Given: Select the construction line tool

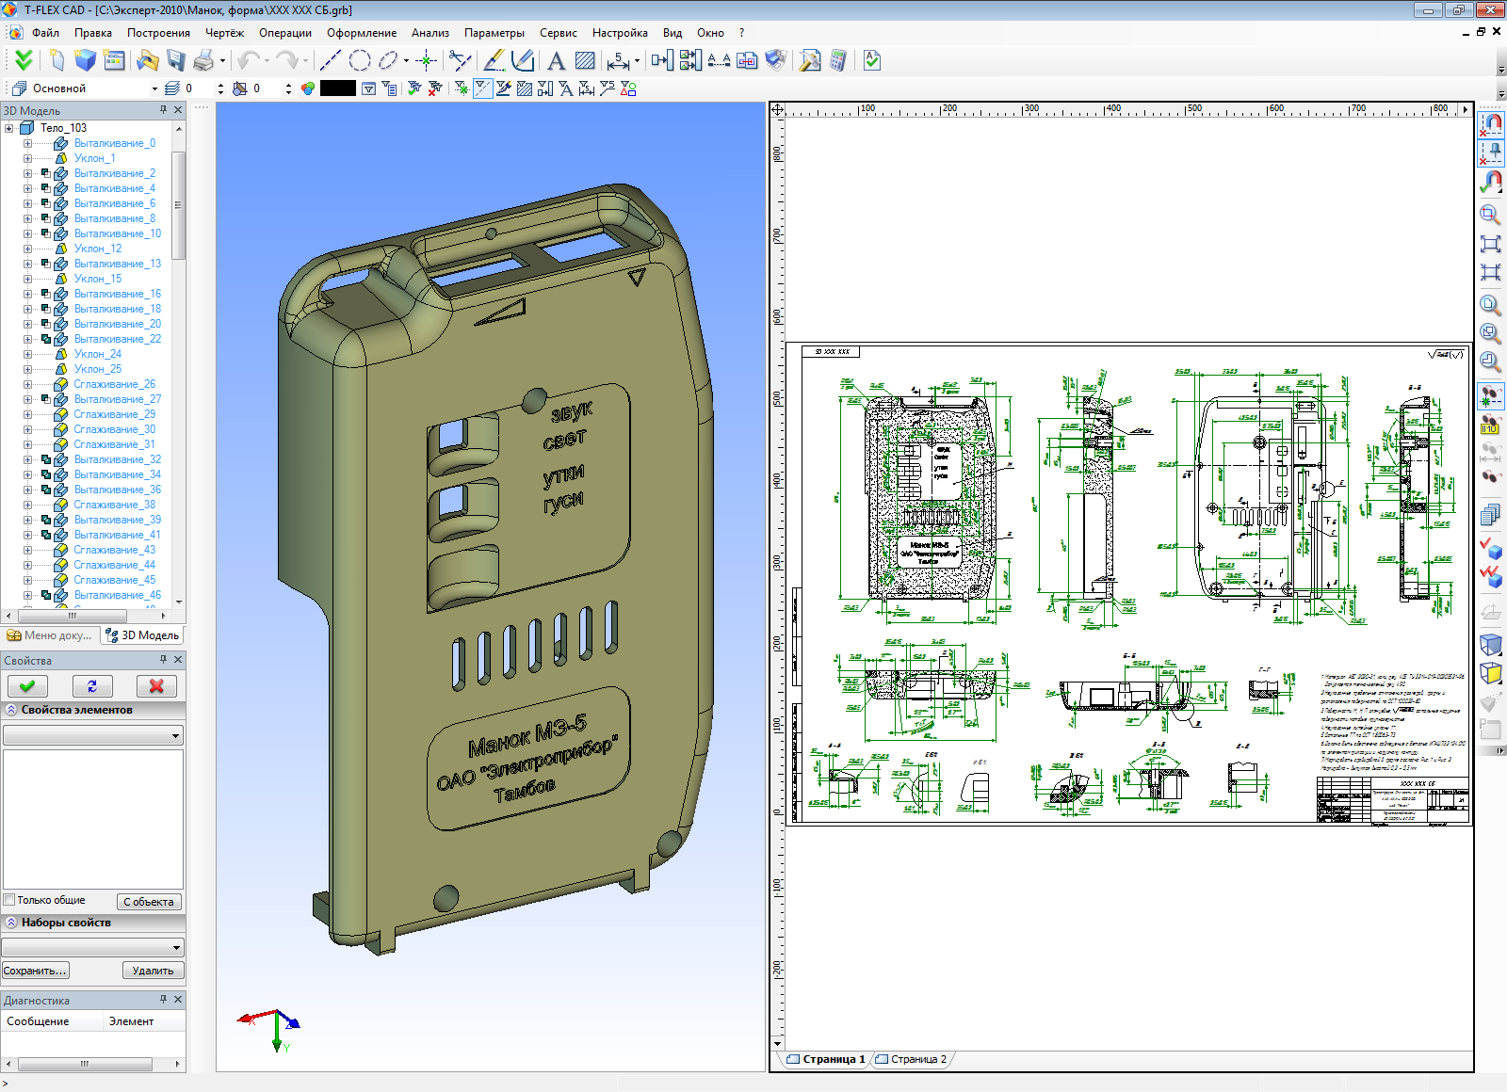Looking at the screenshot, I should coord(331,61).
